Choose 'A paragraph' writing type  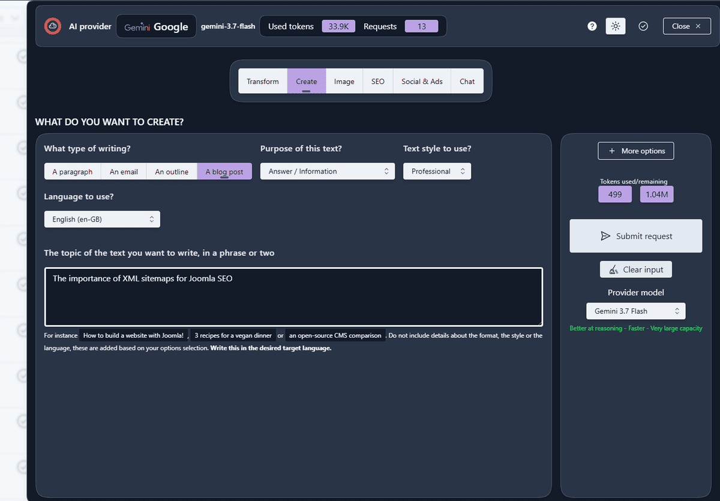[73, 172]
